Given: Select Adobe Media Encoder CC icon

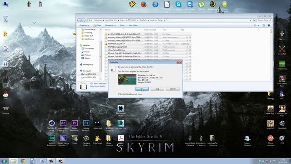Looking at the screenshot, I should point(63,138).
